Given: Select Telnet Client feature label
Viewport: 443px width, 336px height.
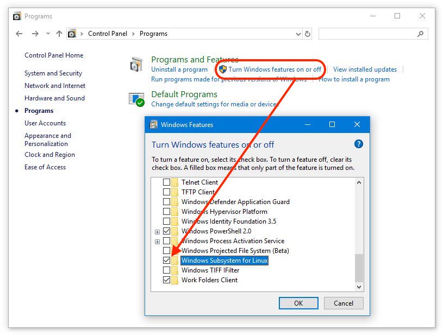Looking at the screenshot, I should [199, 182].
